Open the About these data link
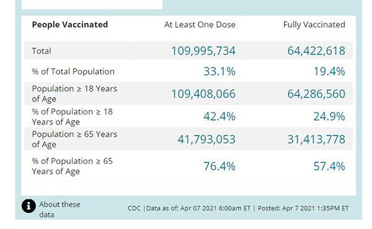The height and width of the screenshot is (229, 372). tap(60, 209)
